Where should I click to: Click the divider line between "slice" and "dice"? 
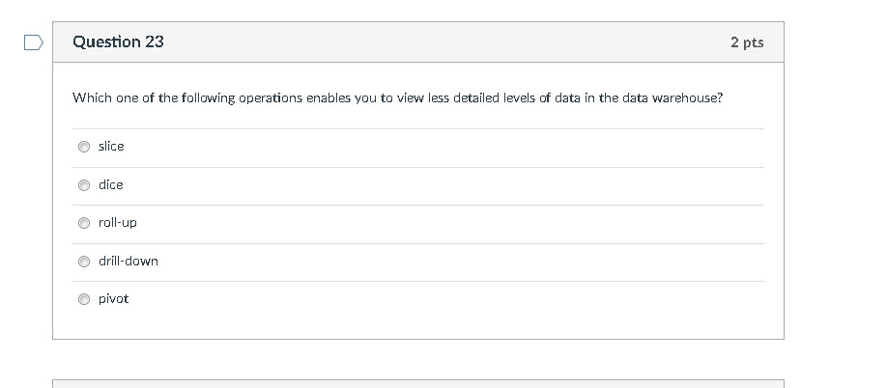[x=417, y=167]
